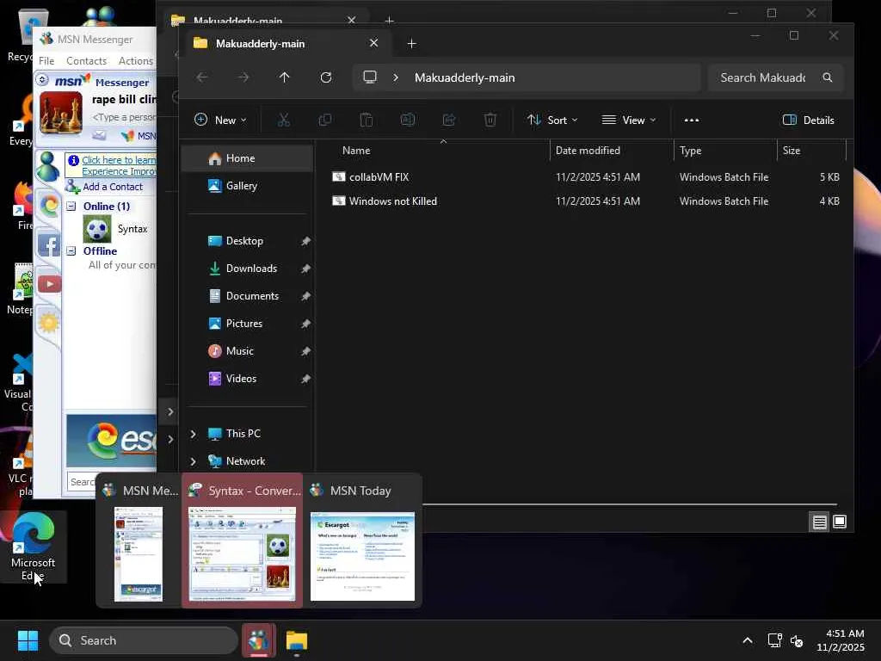Sort by the Size column header

792,151
